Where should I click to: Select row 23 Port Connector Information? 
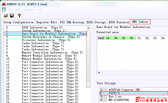[x=45, y=99]
